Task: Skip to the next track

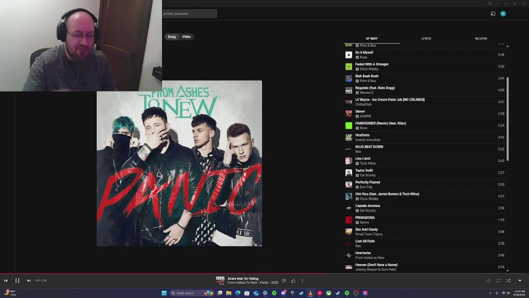Action: (x=29, y=281)
